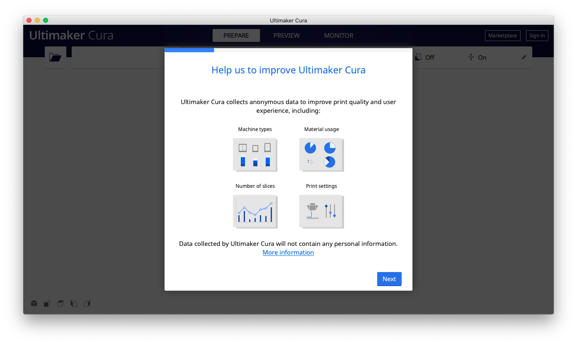Open a file with the folder icon
Viewport: 577px width, 345px height.
tap(55, 57)
